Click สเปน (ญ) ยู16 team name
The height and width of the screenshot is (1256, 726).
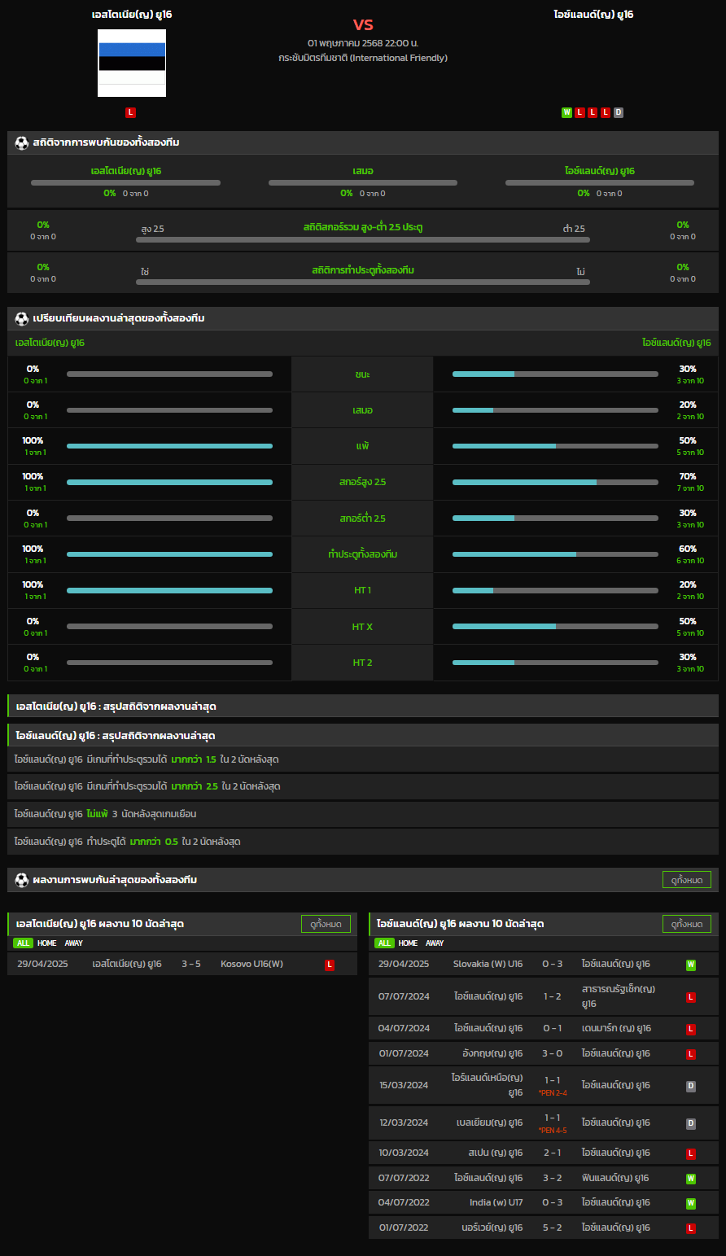tap(496, 1153)
